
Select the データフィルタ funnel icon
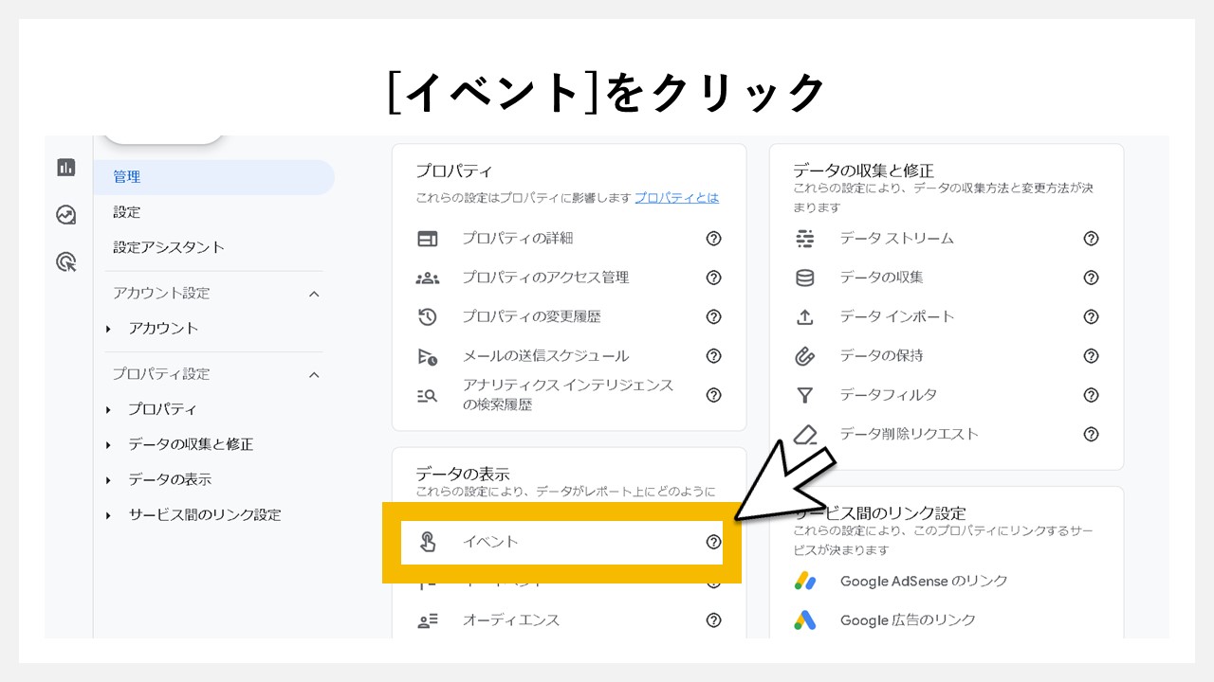pos(805,395)
